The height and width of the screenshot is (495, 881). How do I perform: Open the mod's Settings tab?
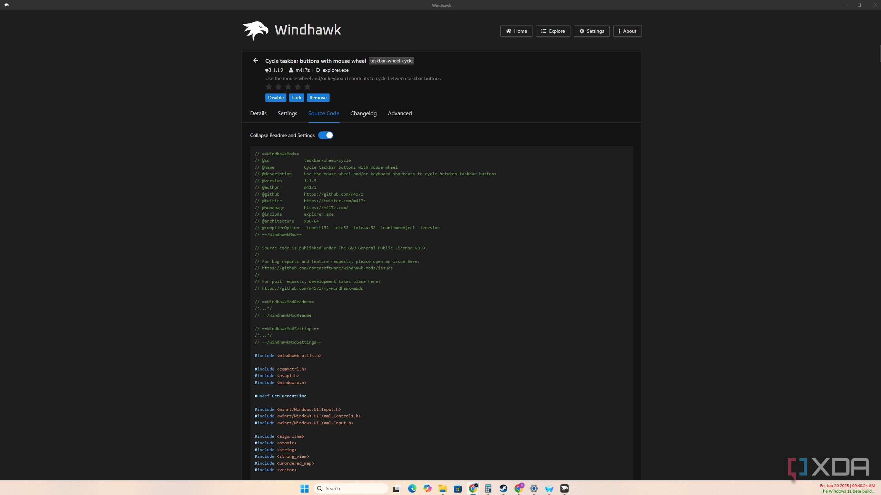click(287, 113)
